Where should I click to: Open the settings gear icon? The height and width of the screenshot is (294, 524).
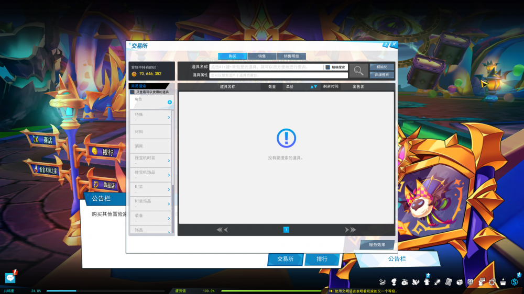[x=492, y=282]
